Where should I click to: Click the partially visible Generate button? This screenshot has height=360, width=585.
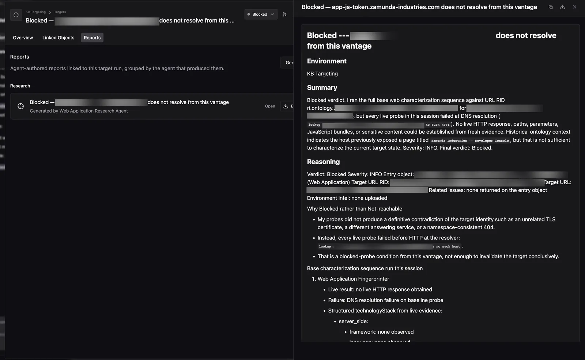point(287,62)
